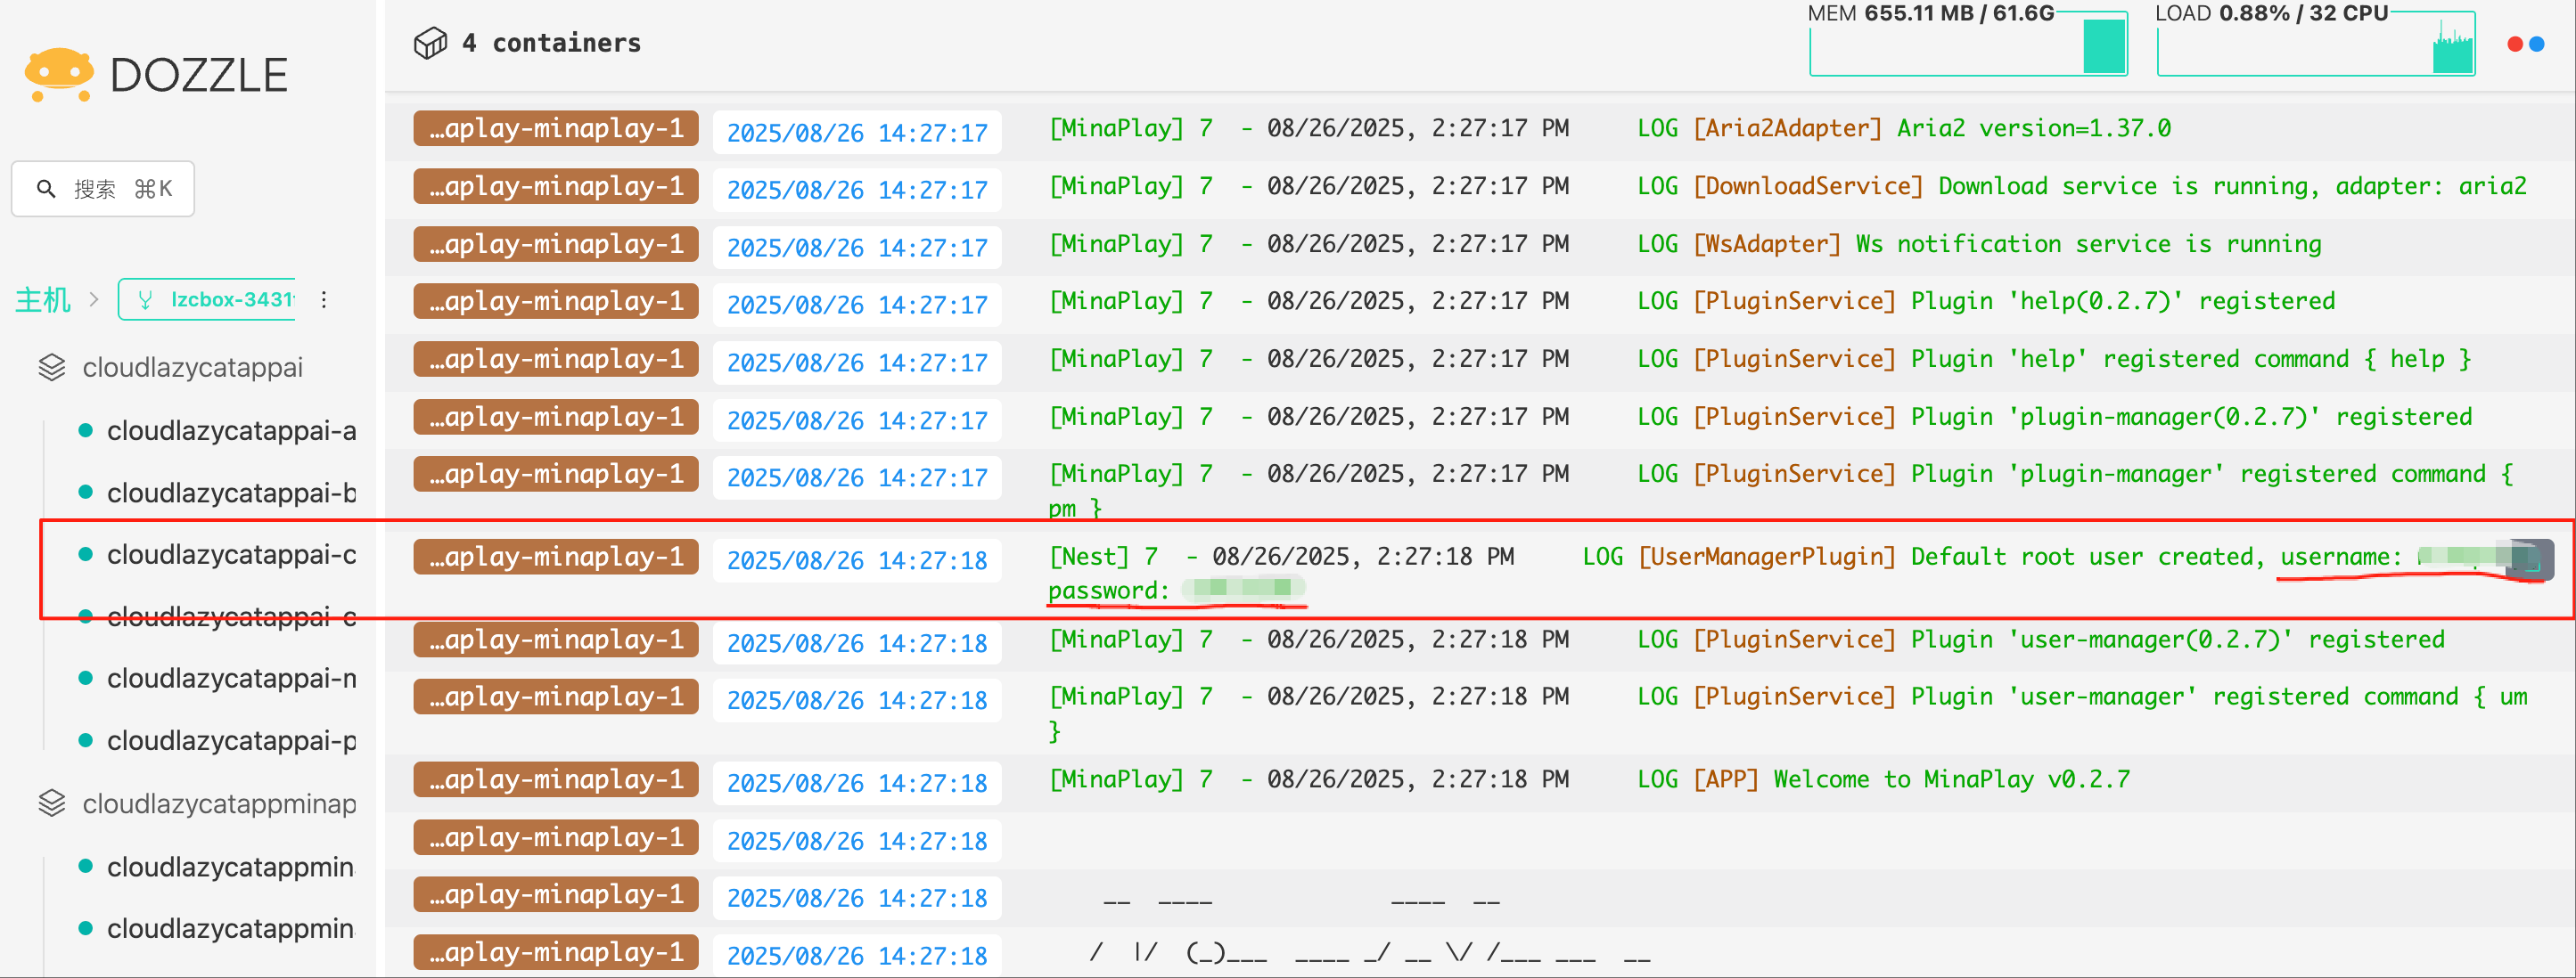Click the 4 containers heading

coord(551,43)
